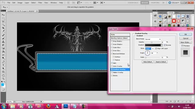Select the Zoom tool in the toolbox

pyautogui.click(x=3, y=79)
